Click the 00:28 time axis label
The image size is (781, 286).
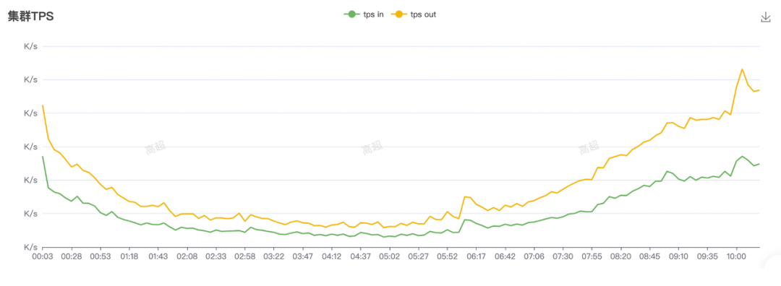pos(71,256)
